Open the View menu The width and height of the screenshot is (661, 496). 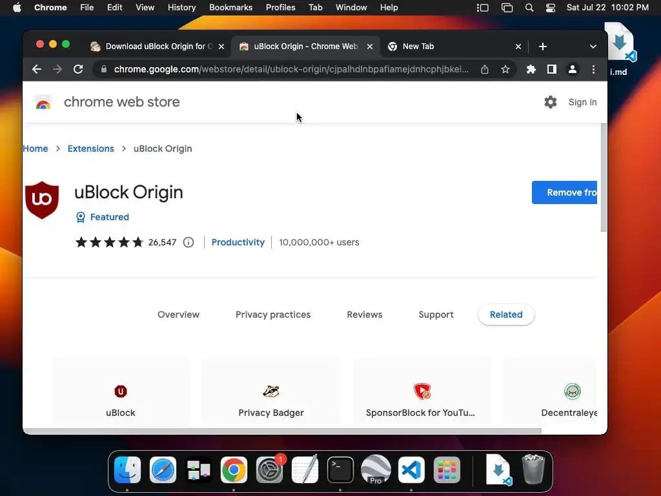pos(145,8)
